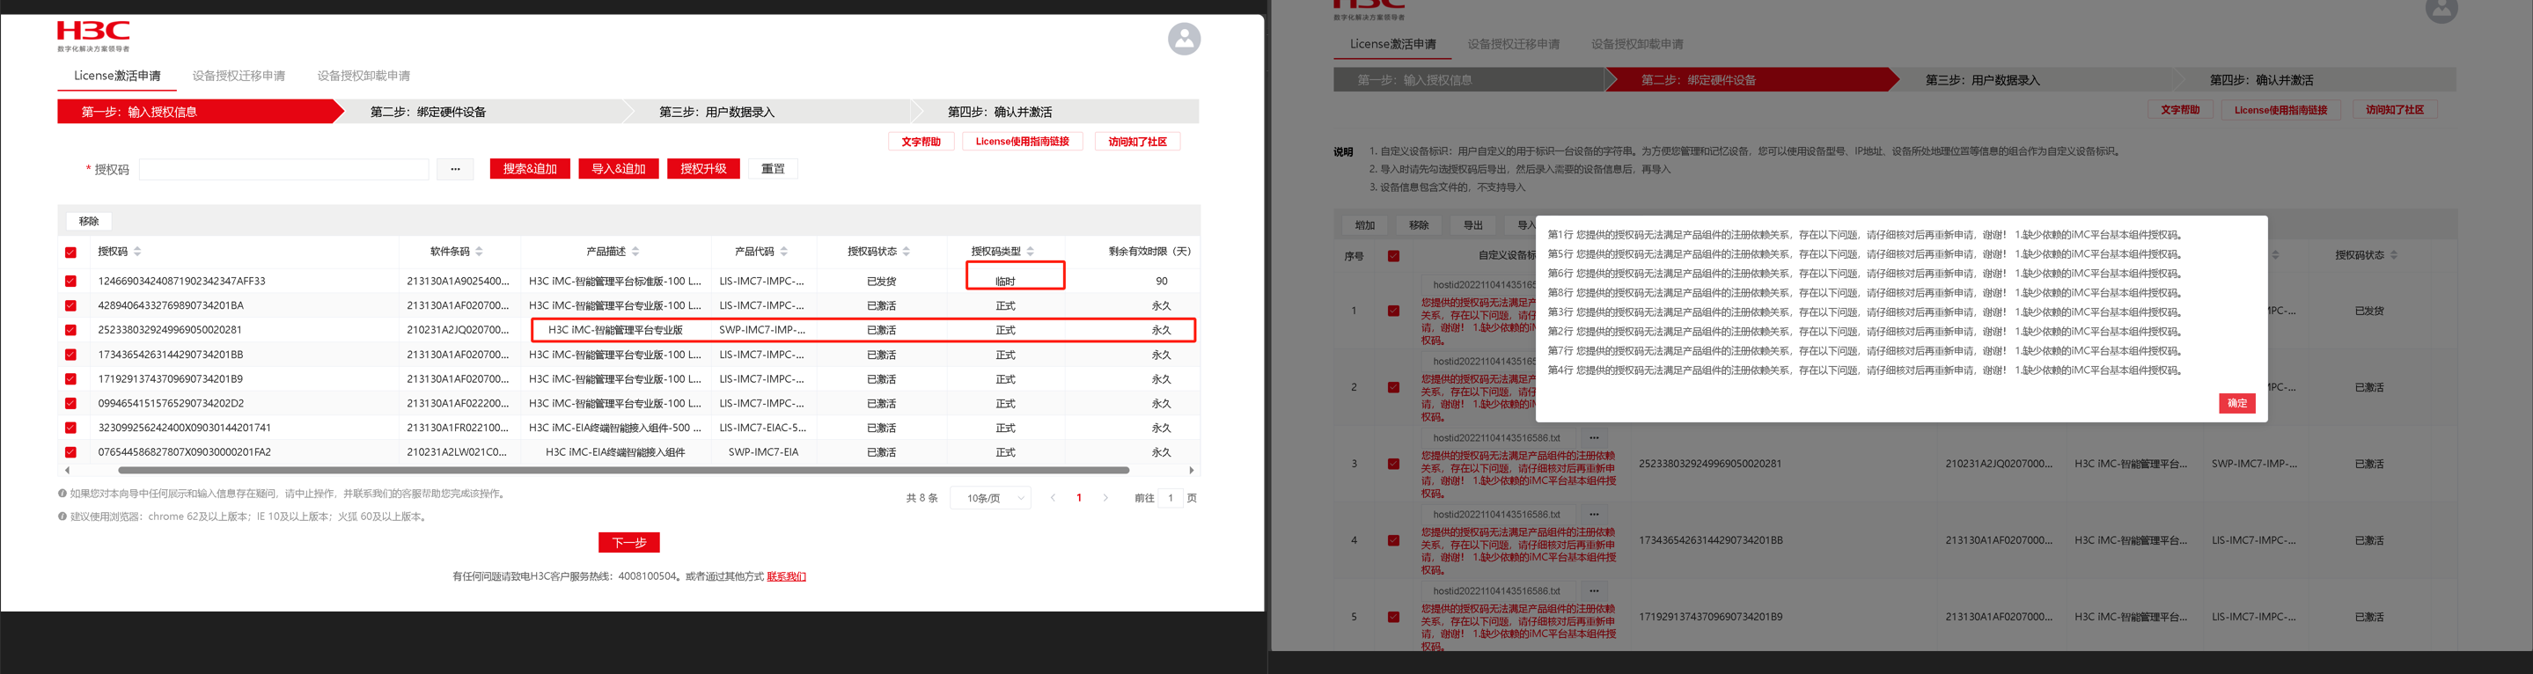Go to the next page with right chevron
Screen dimensions: 2533x674
click(x=1105, y=498)
